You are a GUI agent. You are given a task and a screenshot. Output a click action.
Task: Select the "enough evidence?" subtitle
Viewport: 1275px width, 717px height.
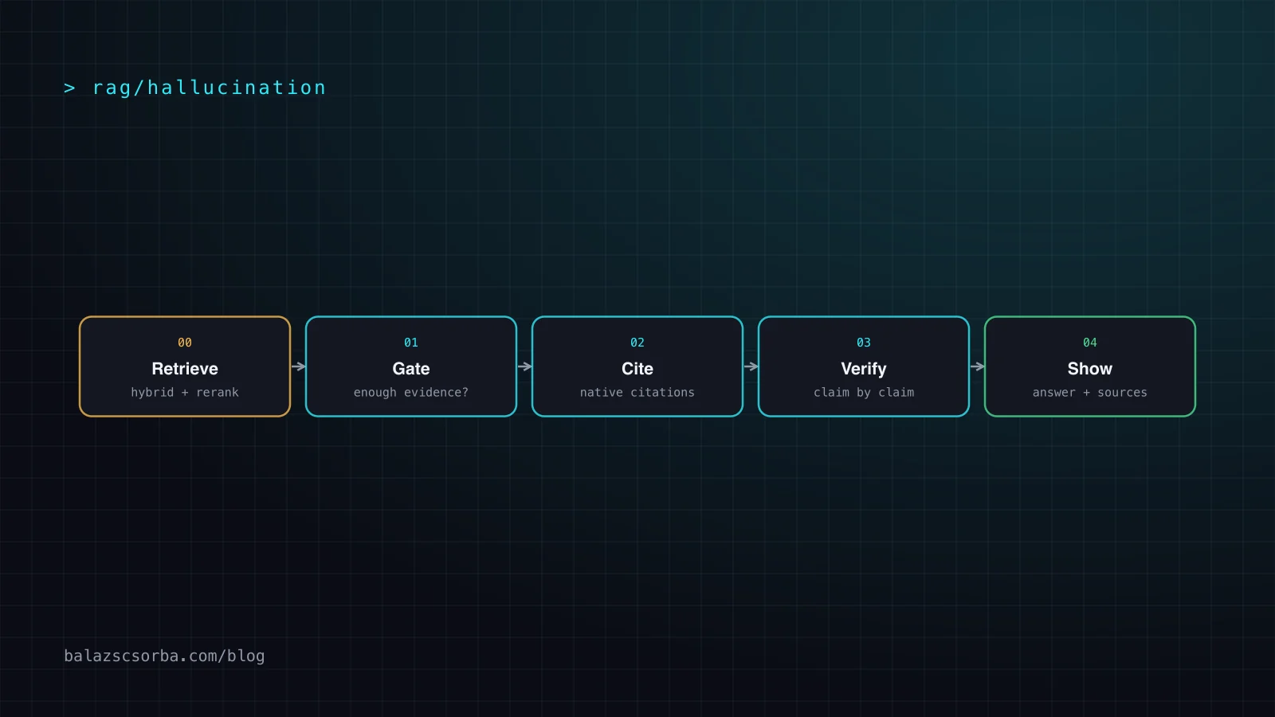point(411,392)
